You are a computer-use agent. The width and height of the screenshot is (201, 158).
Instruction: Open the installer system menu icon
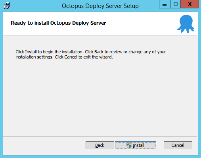(x=7, y=6)
